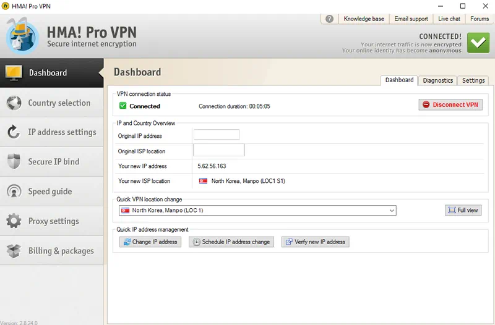Viewport: 495px width, 325px height.
Task: Click the Speed guide signal icon
Action: pyautogui.click(x=14, y=192)
